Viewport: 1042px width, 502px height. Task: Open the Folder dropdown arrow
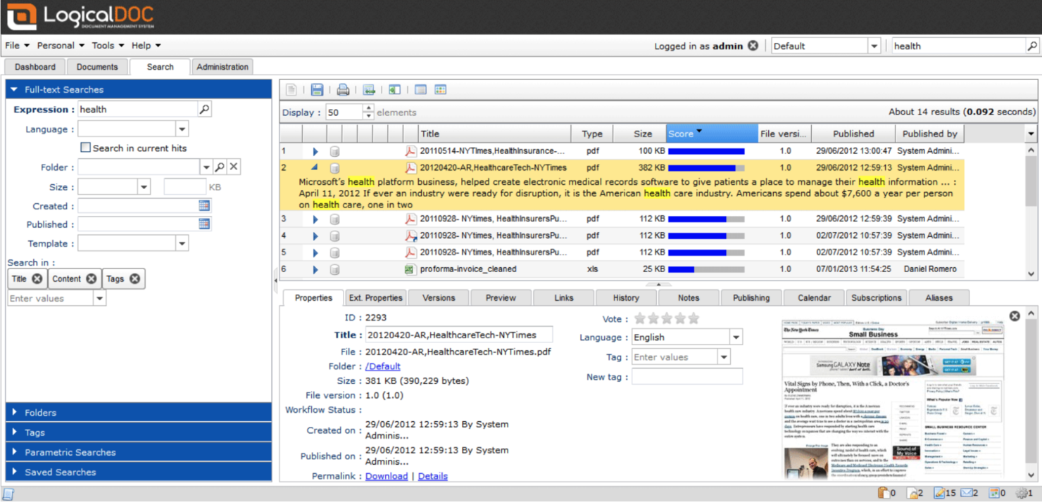click(x=206, y=167)
